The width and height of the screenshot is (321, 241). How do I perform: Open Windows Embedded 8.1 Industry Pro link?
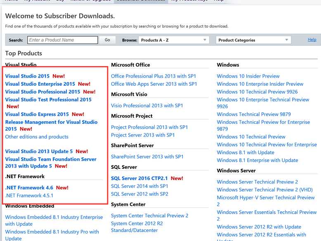click(52, 235)
